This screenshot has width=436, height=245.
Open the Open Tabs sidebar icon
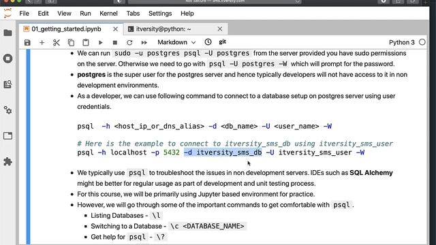[x=7, y=136]
